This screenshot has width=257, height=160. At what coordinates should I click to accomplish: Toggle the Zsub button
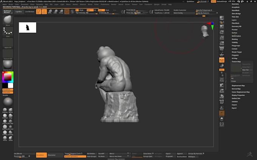[107, 10]
